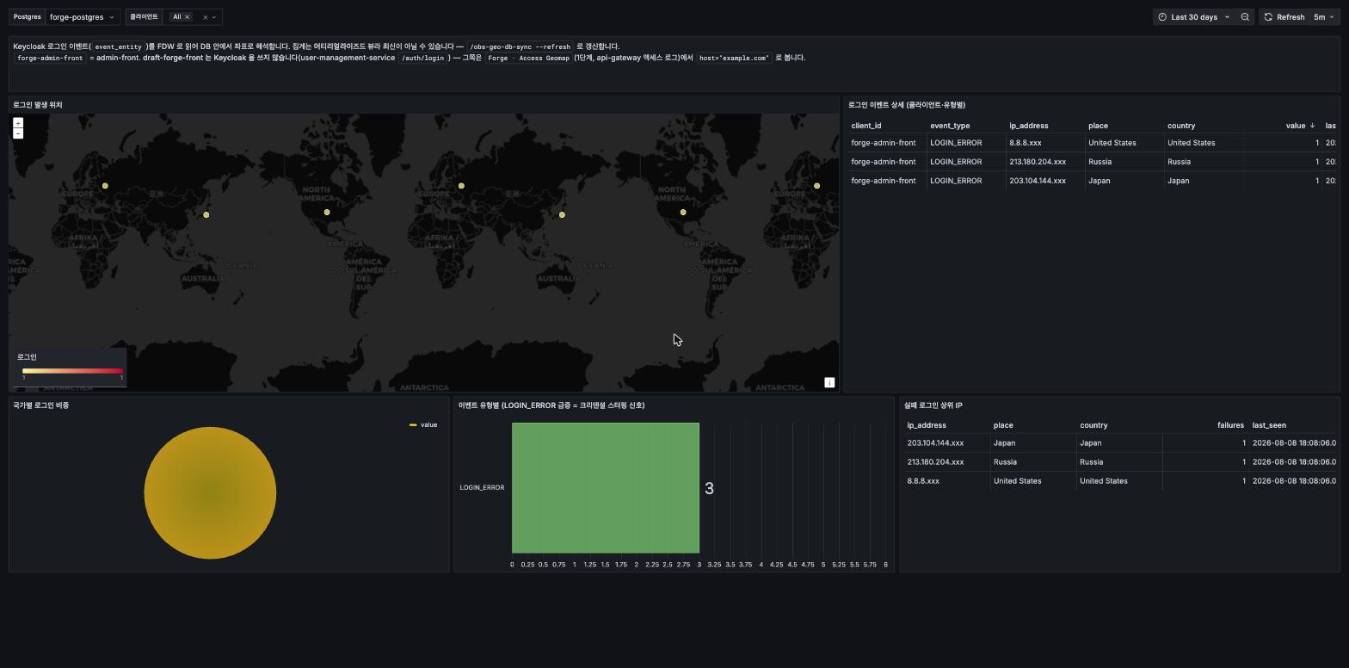Click the value column sort arrow
The image size is (1349, 668).
point(1312,126)
